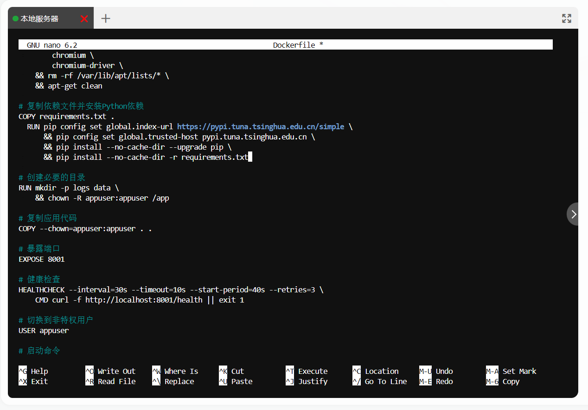Open the Tsinghua PyPI mirror URL link
Image resolution: width=588 pixels, height=410 pixels.
pos(261,126)
